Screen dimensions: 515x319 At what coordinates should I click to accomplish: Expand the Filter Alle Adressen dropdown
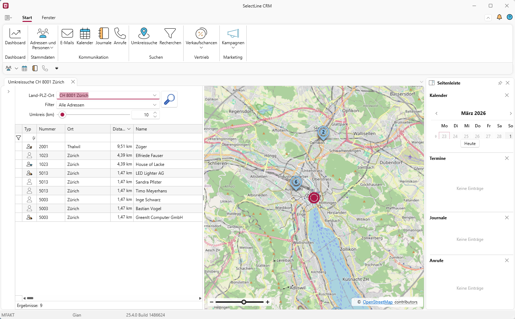click(155, 105)
